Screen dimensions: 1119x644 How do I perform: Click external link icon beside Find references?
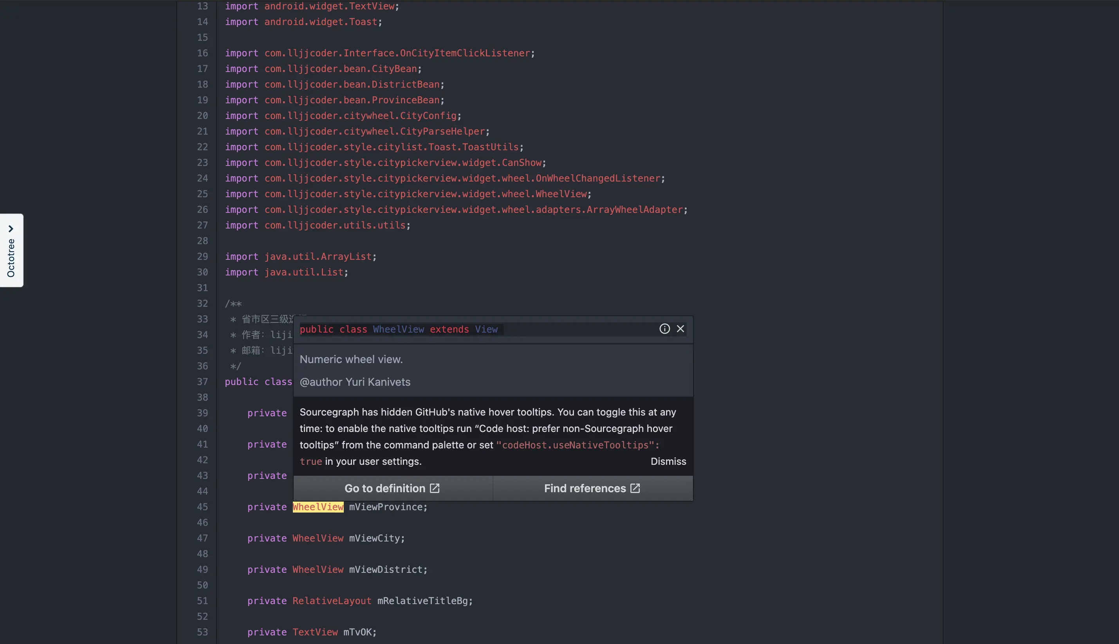pos(635,488)
